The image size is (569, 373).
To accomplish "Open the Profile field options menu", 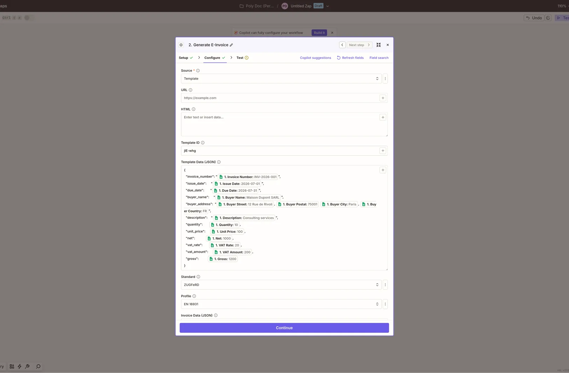I will (385, 304).
